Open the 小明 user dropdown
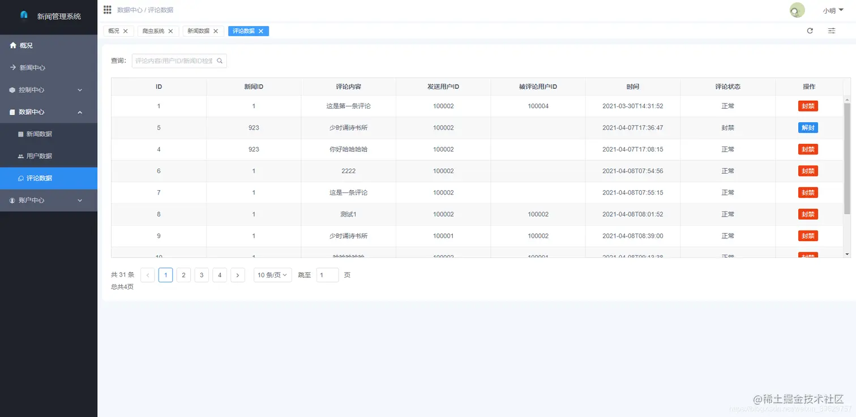Image resolution: width=856 pixels, height=417 pixels. (x=833, y=11)
